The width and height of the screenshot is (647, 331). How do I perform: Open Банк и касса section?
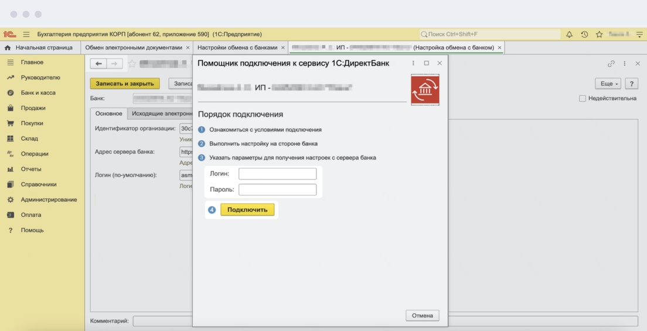pos(39,93)
